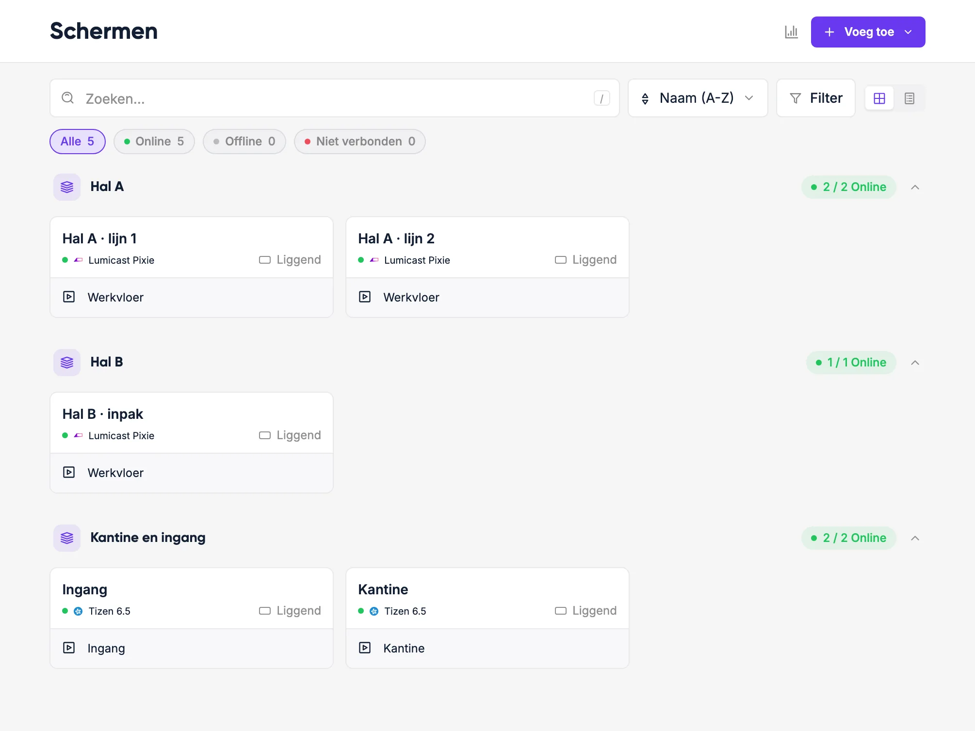Select the Alle 5 filter tab

[78, 142]
